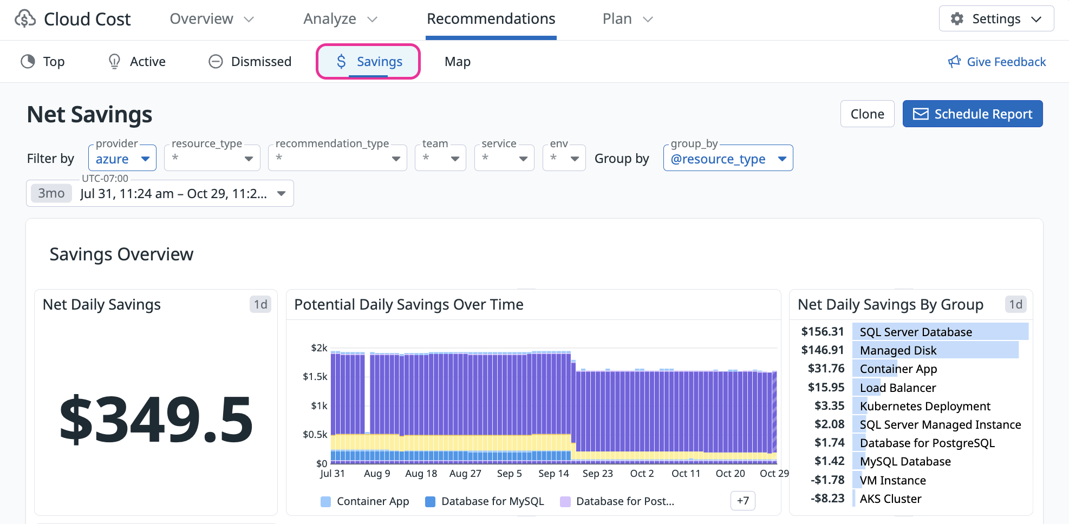1069x524 pixels.
Task: Click the Dismissed minus-circle icon
Action: 216,62
